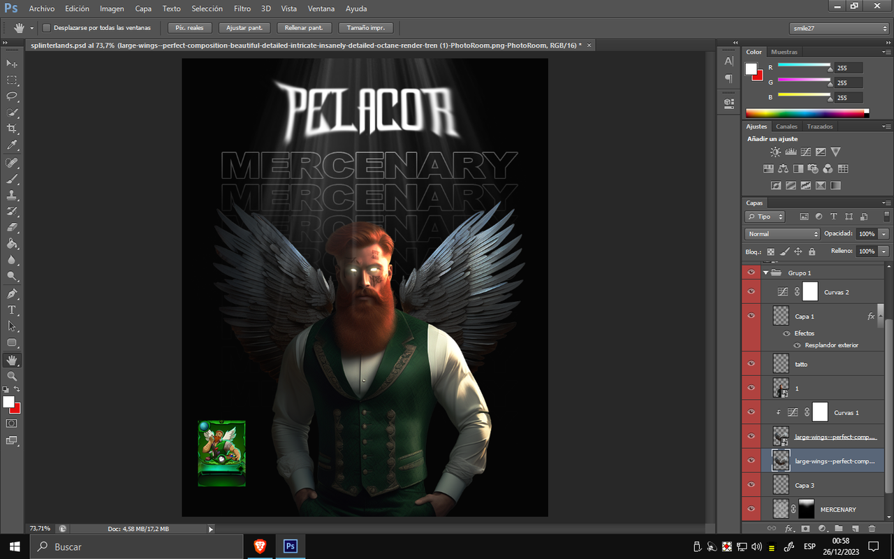Add a layer mask from Capas footer
This screenshot has height=559, width=894.
[805, 529]
